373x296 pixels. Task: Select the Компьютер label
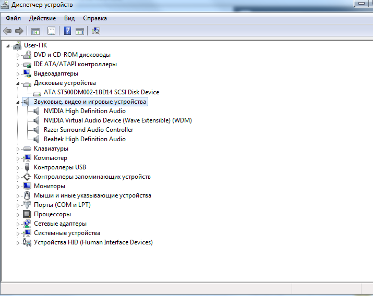[51, 158]
